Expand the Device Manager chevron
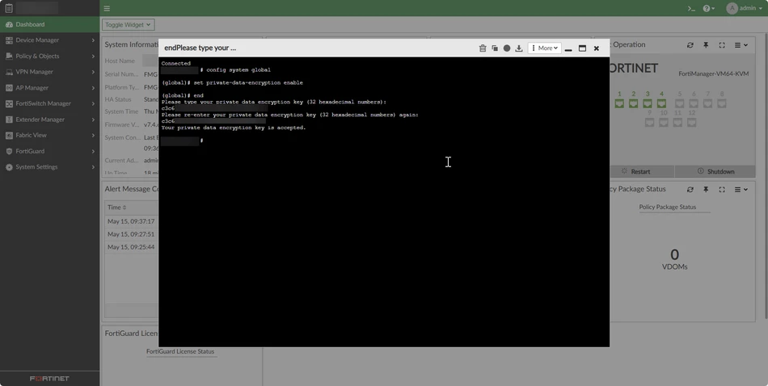Viewport: 768px width, 386px height. coord(93,40)
